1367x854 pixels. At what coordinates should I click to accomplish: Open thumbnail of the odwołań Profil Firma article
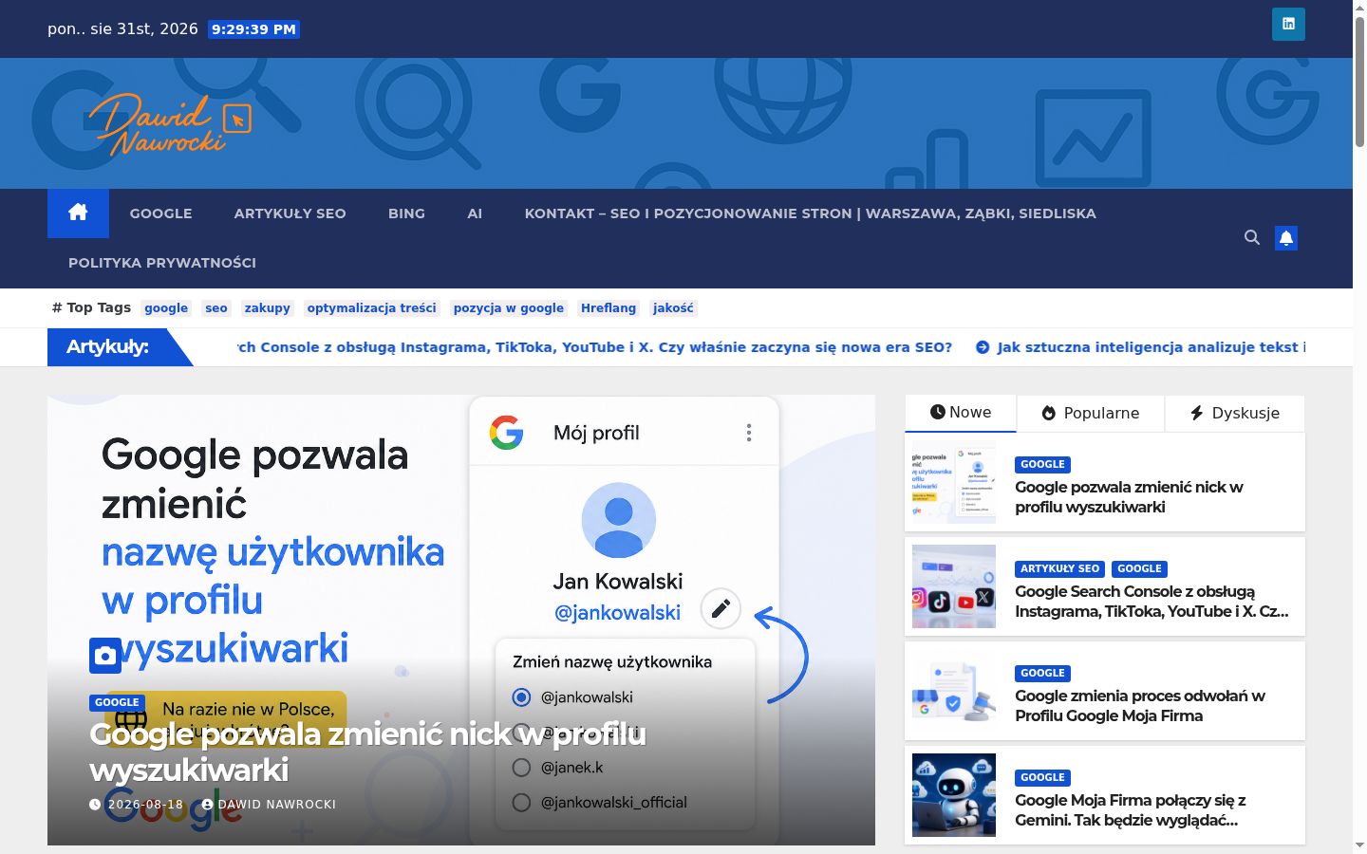pyautogui.click(x=954, y=691)
